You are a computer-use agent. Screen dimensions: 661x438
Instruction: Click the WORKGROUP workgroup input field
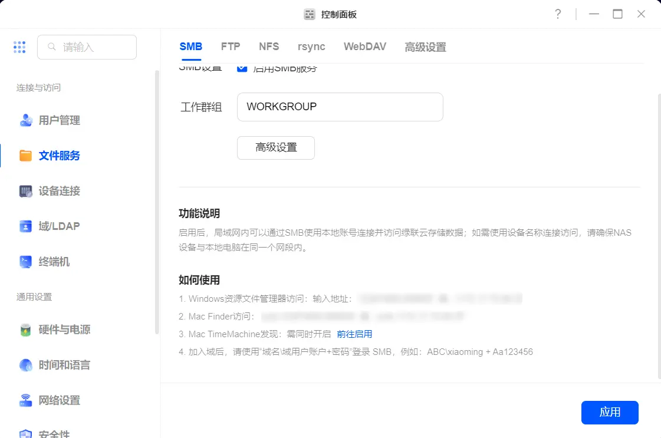click(x=340, y=107)
